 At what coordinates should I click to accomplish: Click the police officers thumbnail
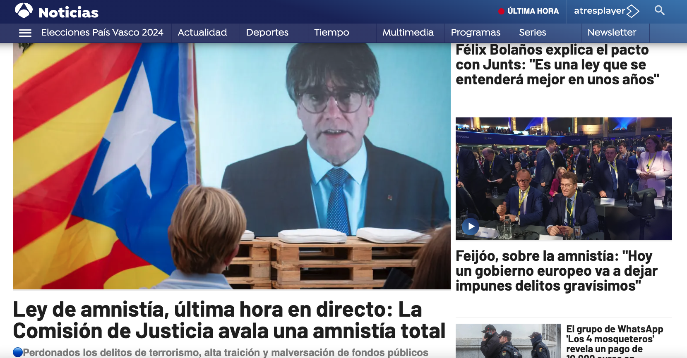508,341
